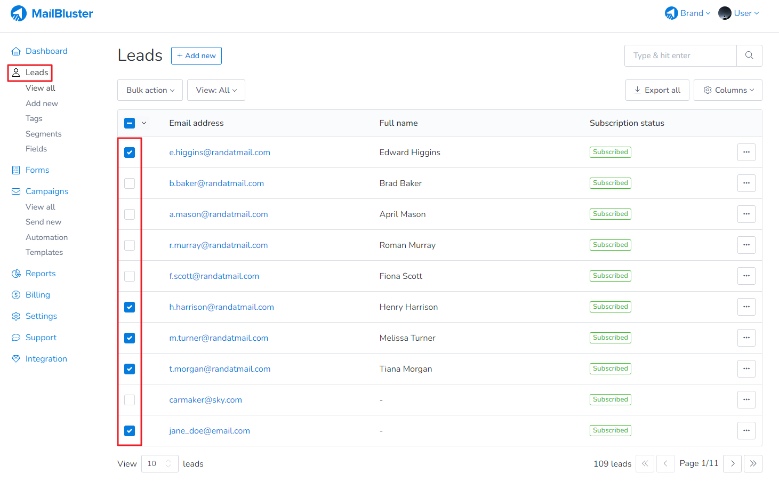Open actions menu for Edward Higgins
The width and height of the screenshot is (779, 481).
[746, 153]
